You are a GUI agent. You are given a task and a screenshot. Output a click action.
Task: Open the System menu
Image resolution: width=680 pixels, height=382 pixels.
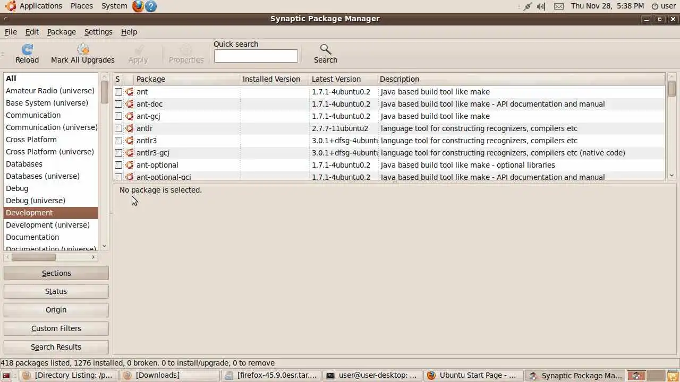(114, 6)
